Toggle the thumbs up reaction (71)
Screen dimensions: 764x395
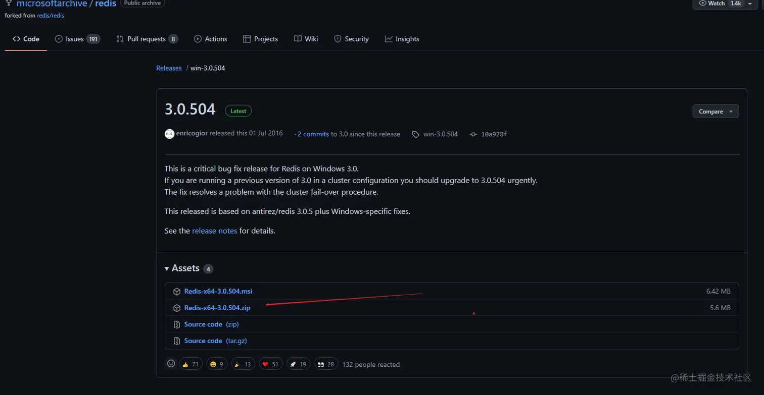point(191,364)
